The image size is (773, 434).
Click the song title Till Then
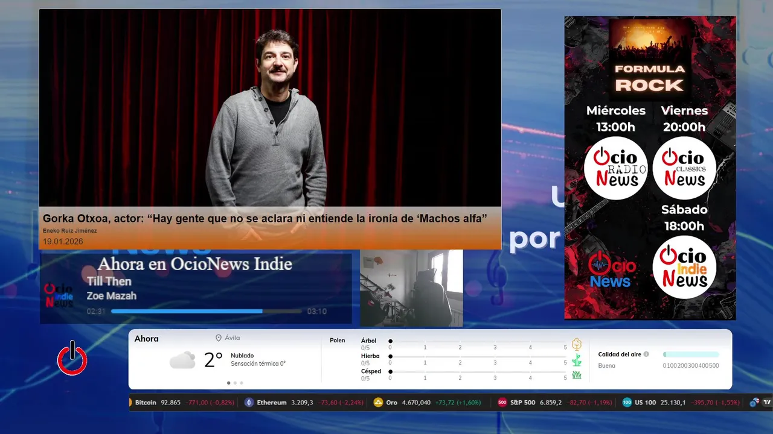tap(109, 281)
